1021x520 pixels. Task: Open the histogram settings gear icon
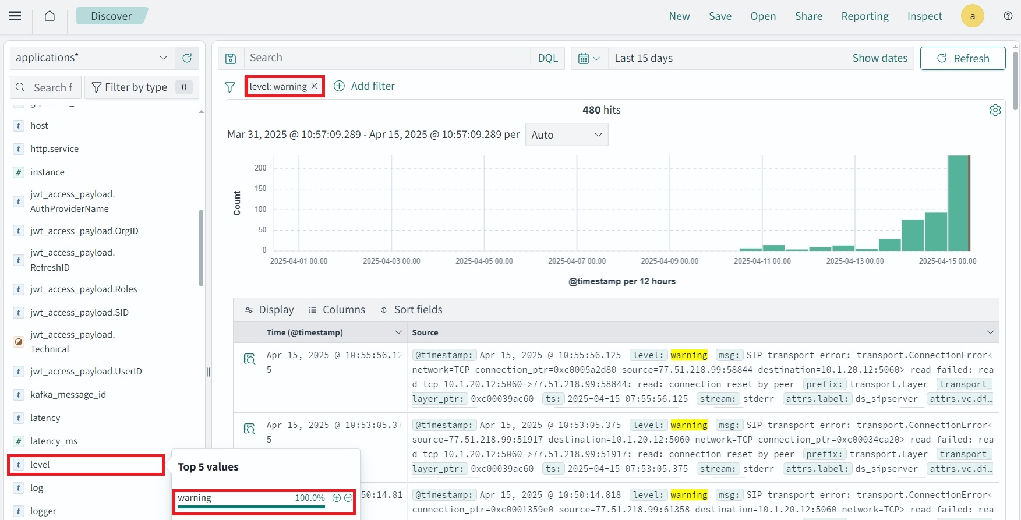click(995, 110)
